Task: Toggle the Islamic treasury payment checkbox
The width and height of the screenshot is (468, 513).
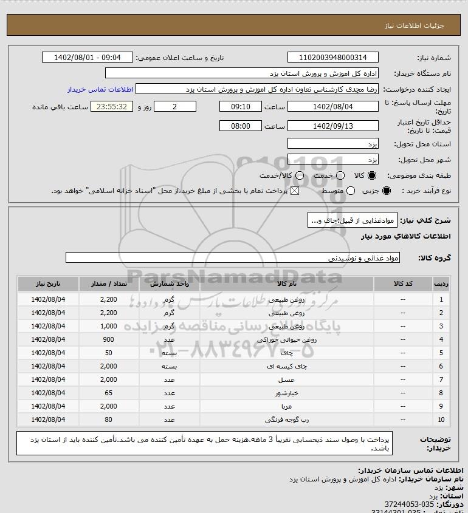Action: click(x=295, y=191)
